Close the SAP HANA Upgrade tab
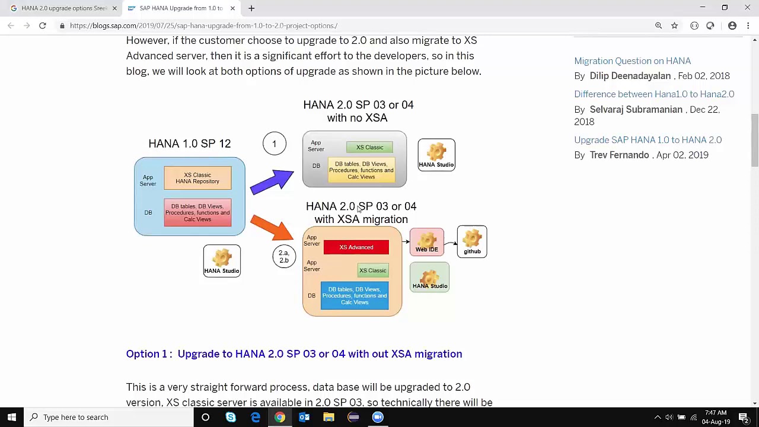Viewport: 759px width, 427px height. click(232, 8)
